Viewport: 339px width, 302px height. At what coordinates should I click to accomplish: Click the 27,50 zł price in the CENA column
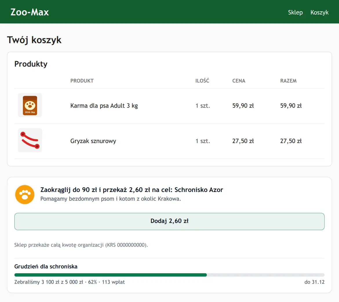coord(243,141)
